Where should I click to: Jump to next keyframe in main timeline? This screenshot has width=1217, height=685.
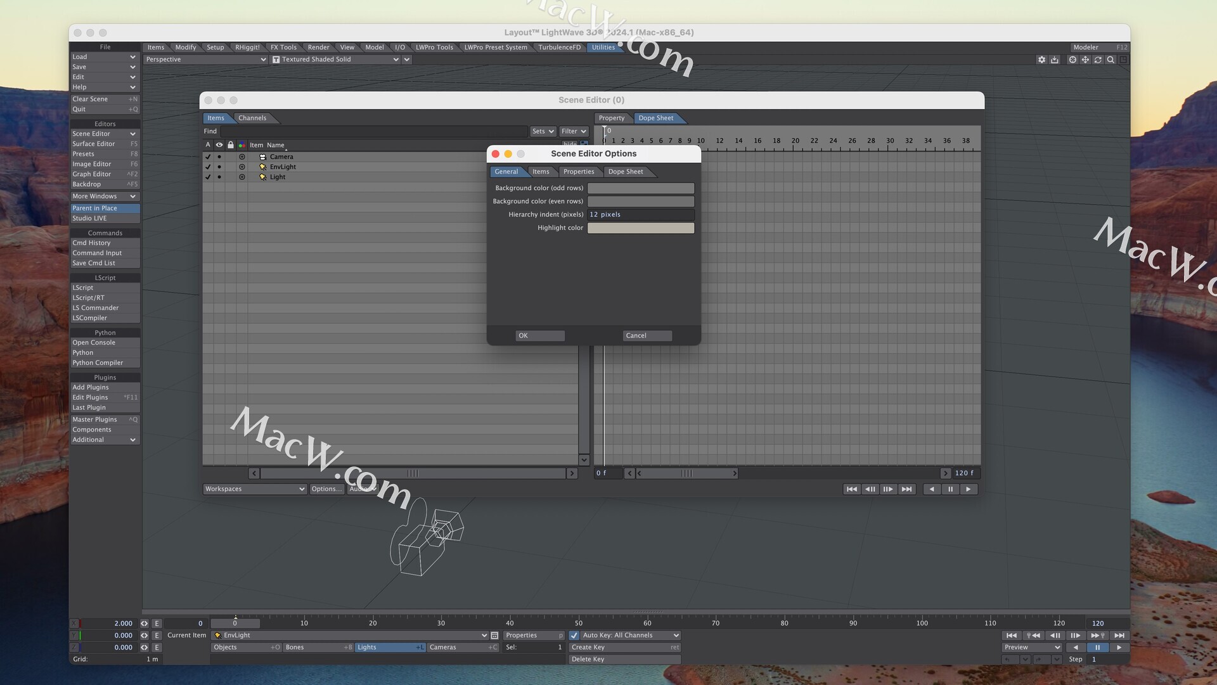[1098, 636]
